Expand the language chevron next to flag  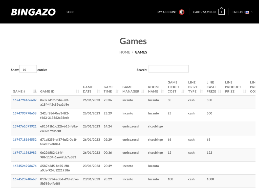click(252, 12)
